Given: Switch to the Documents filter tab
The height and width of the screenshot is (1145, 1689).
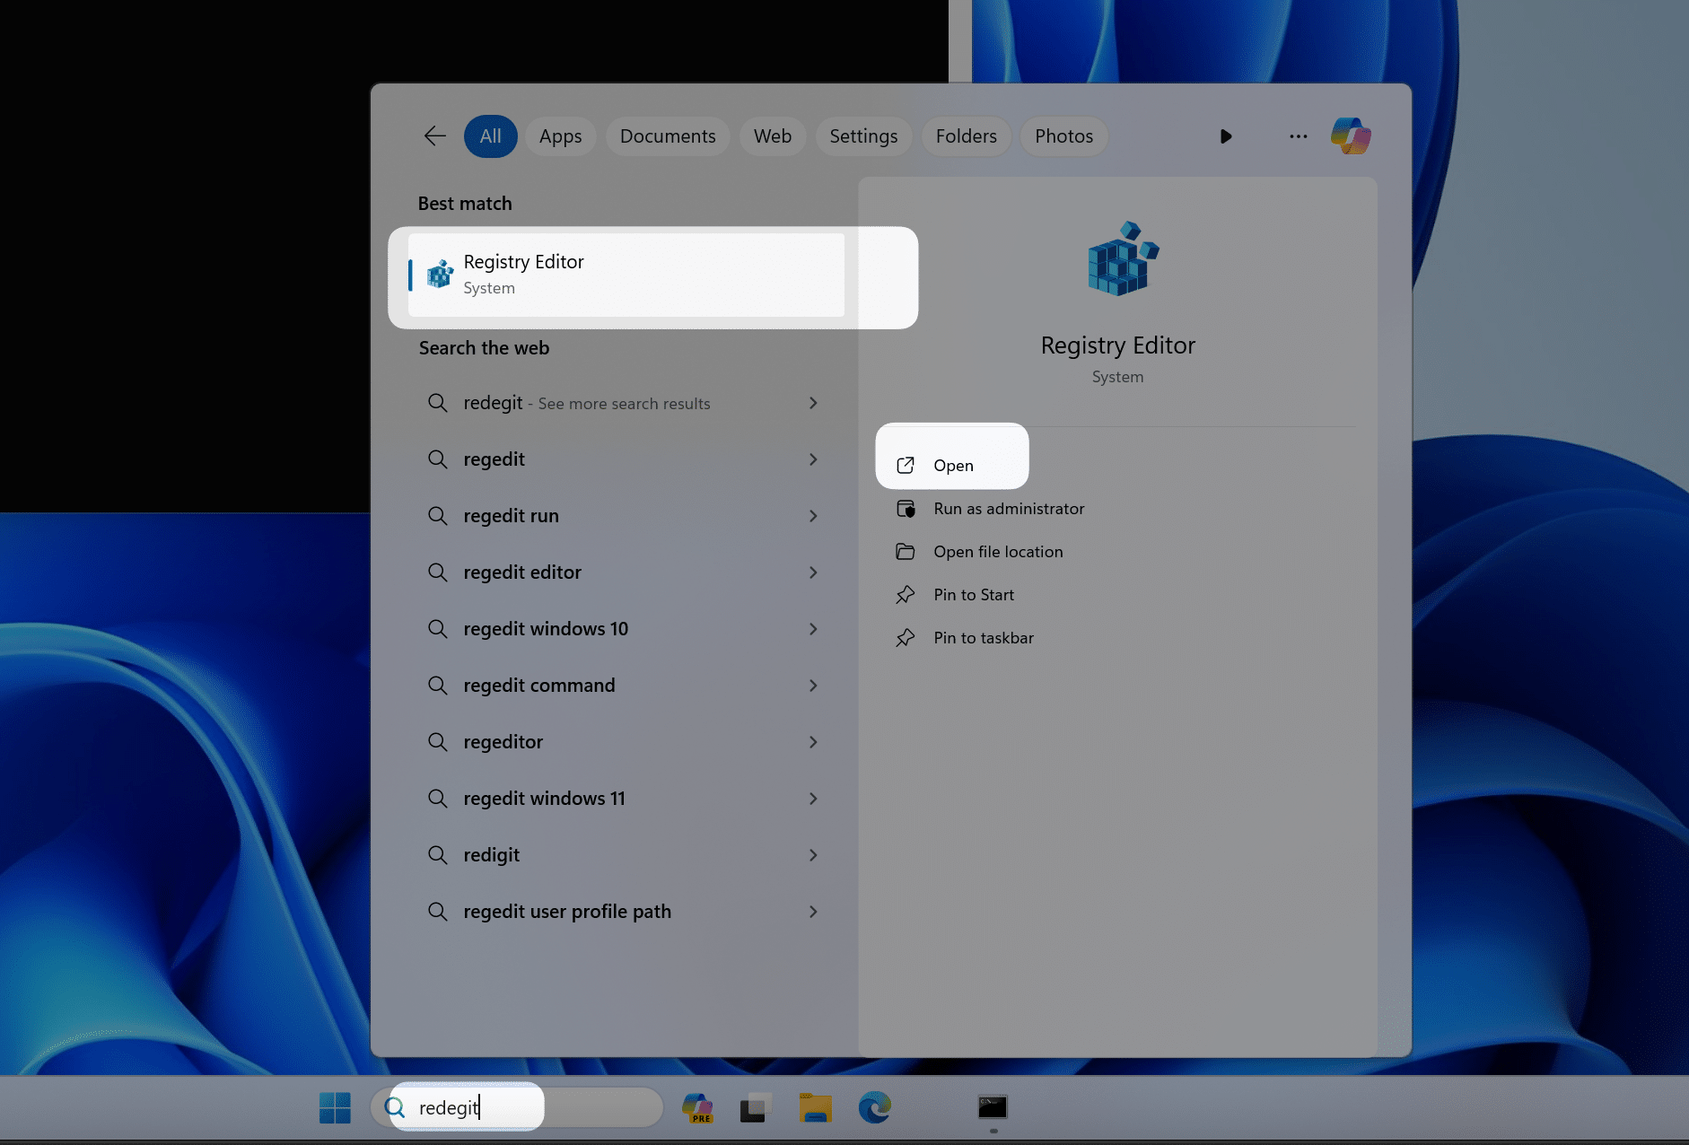Looking at the screenshot, I should pyautogui.click(x=668, y=136).
